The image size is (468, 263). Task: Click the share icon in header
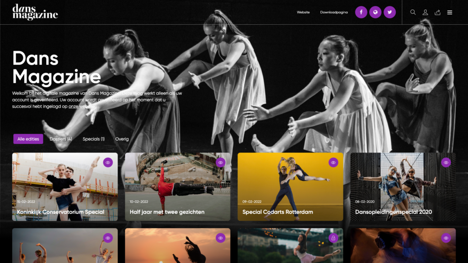(437, 12)
